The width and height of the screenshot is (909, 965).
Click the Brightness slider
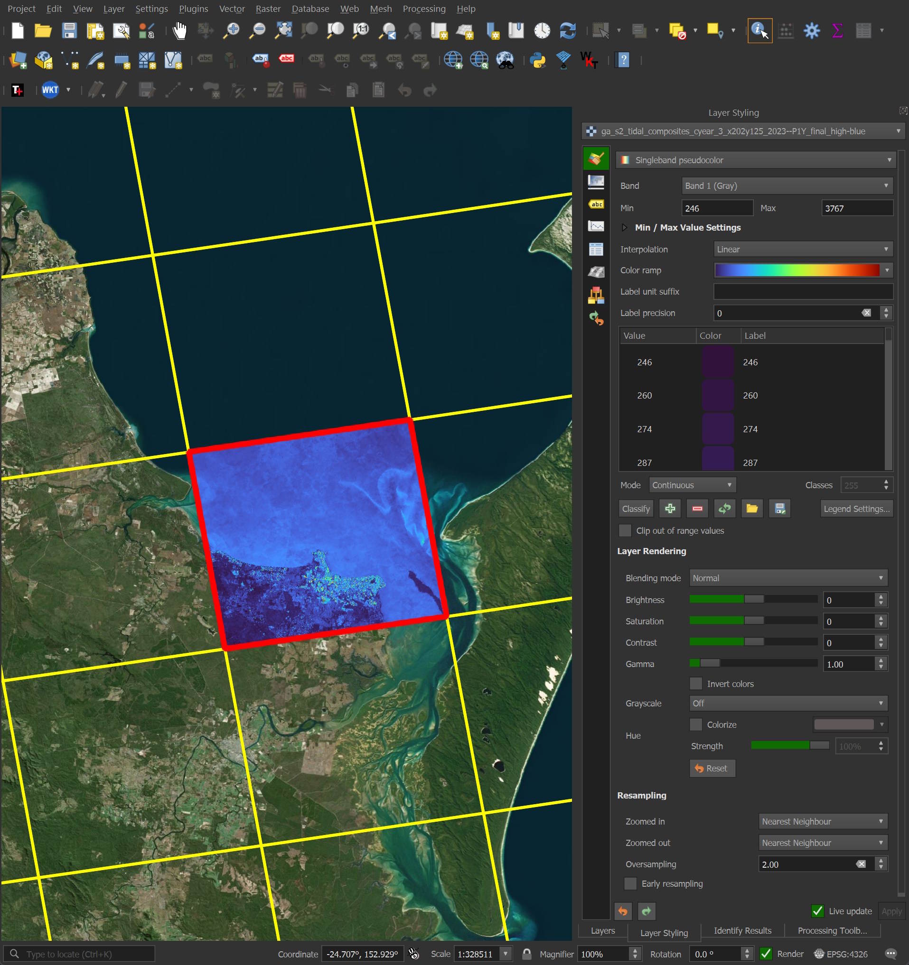click(753, 600)
